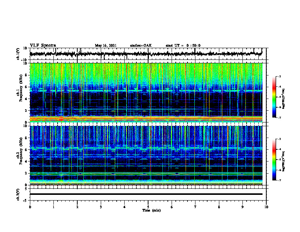Image resolution: width=300 pixels, height=232 pixels.
Task: Click the ch.1(V) waveform trace panel
Action: pyautogui.click(x=148, y=54)
